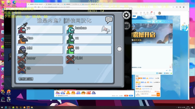The height and width of the screenshot is (109, 195).
Task: Click the taskbar clock
Action: pos(187,107)
